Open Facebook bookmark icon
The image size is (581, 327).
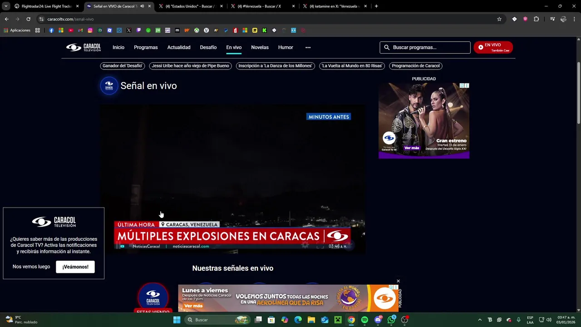tap(51, 30)
